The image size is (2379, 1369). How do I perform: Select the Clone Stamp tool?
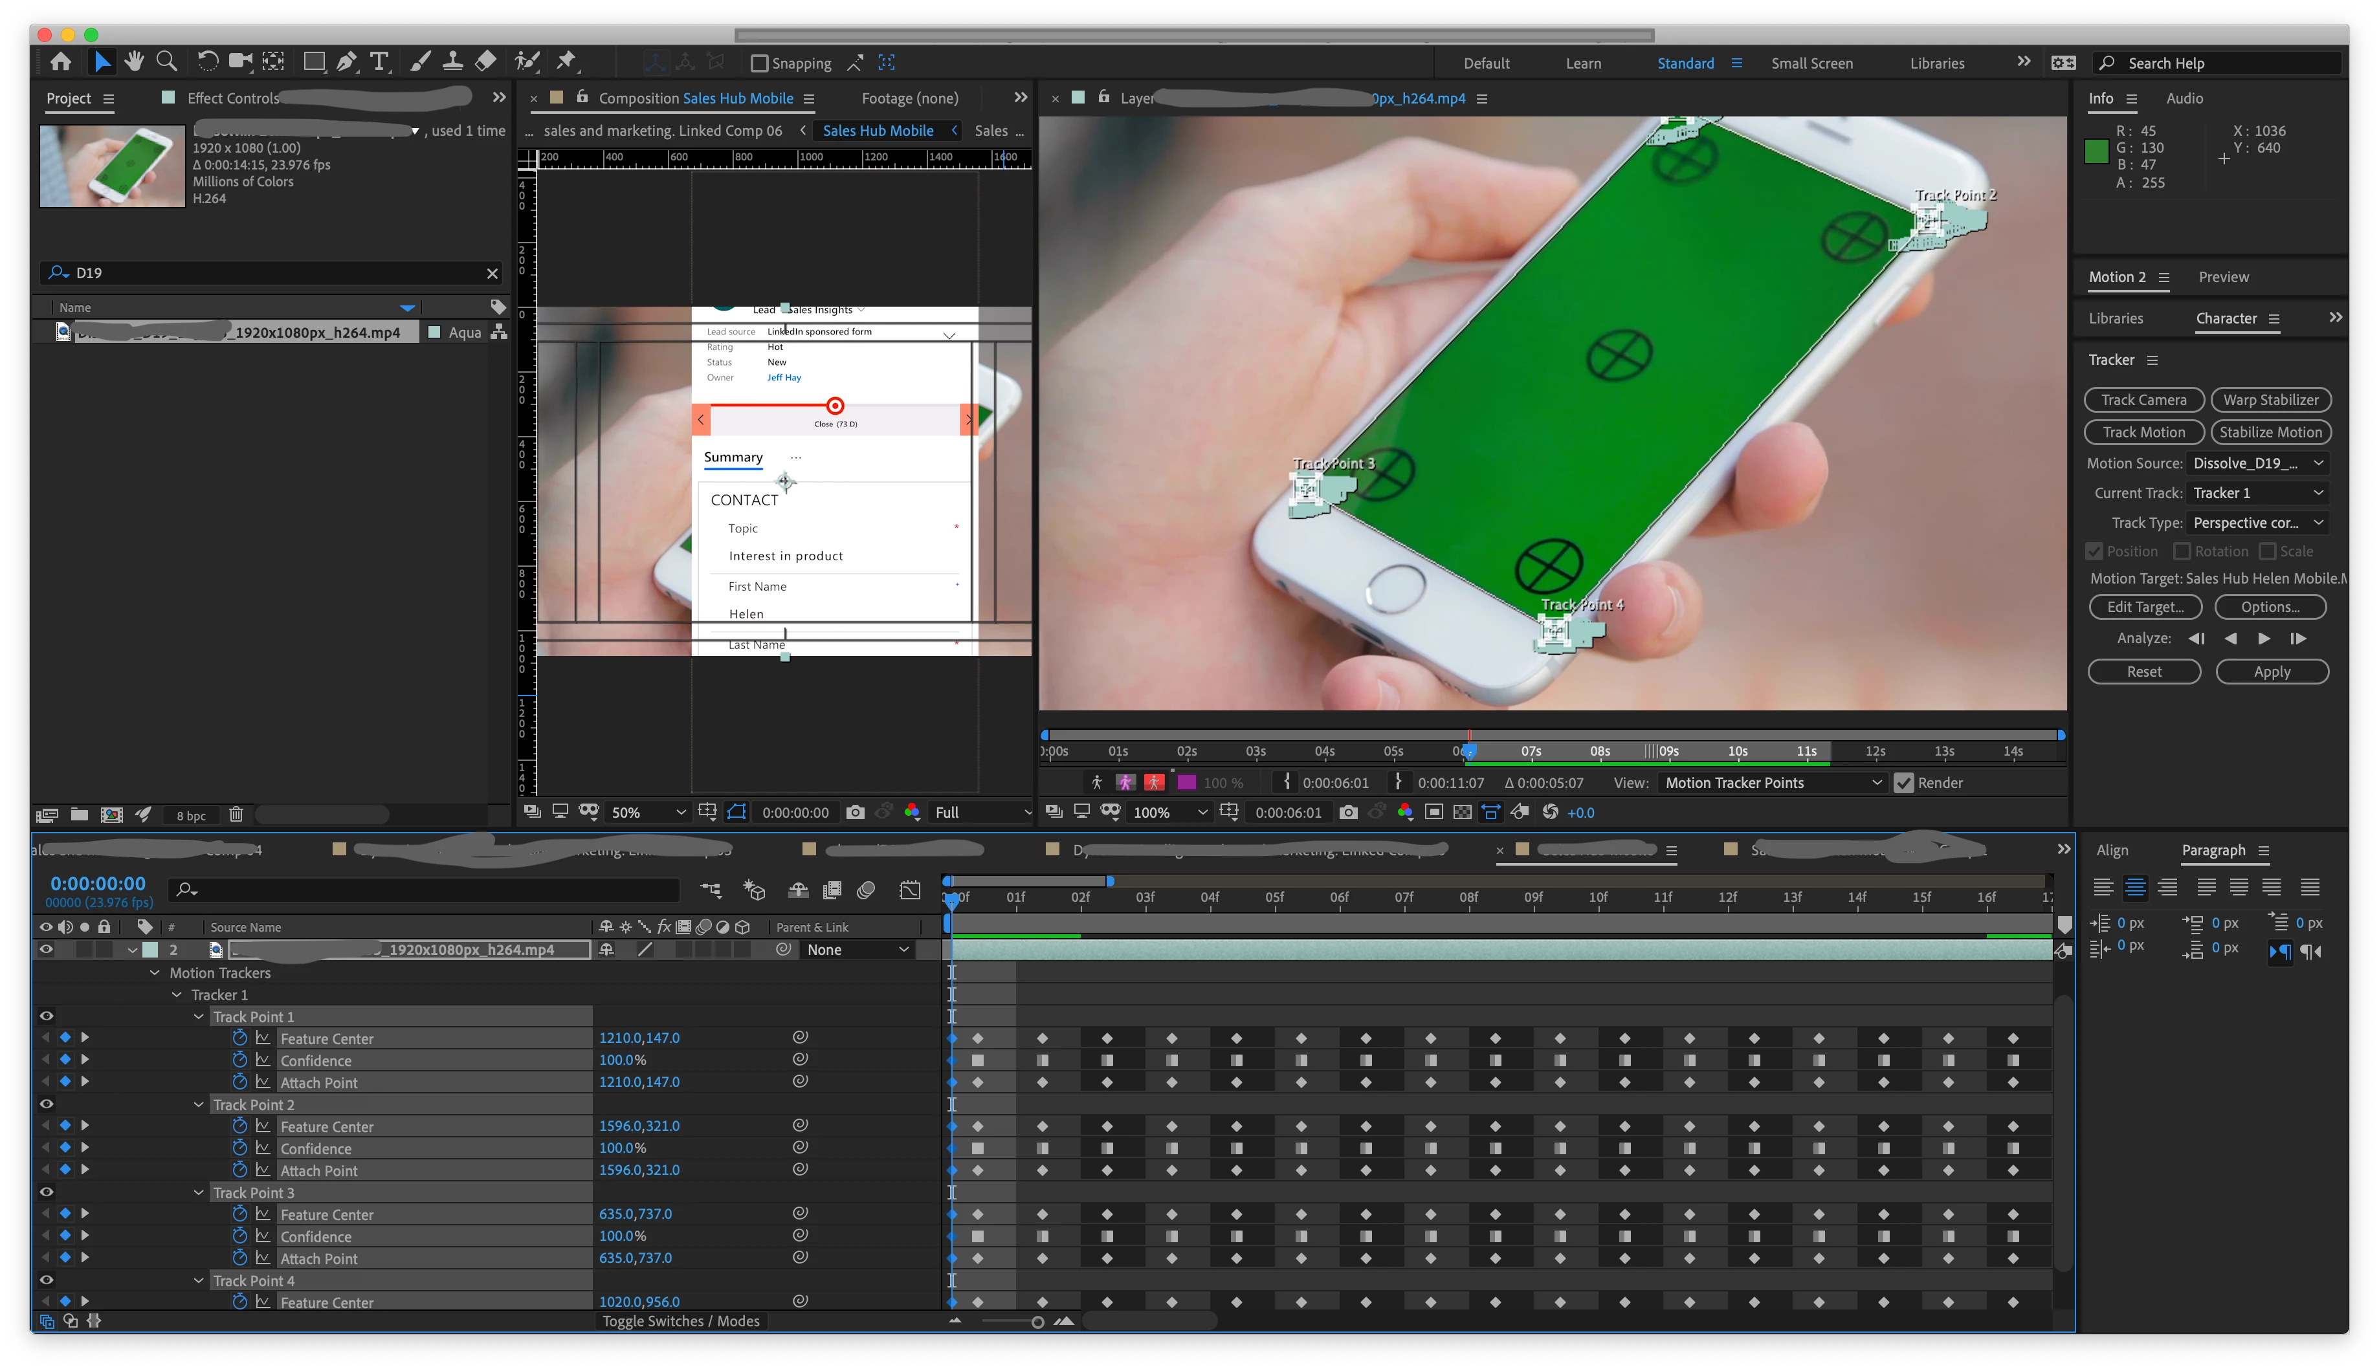pyautogui.click(x=452, y=62)
